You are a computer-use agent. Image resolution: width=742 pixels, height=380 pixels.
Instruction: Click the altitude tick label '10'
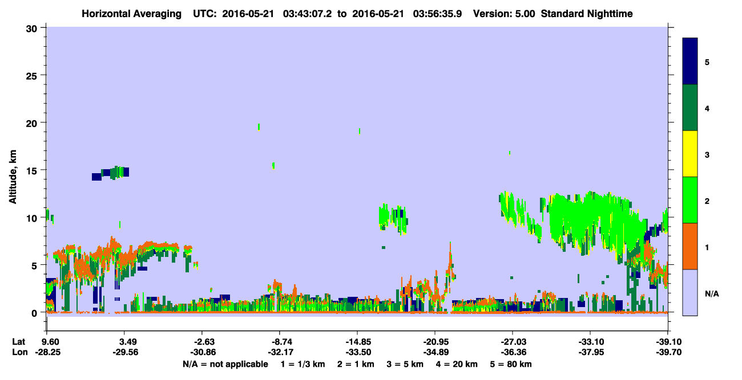click(33, 218)
